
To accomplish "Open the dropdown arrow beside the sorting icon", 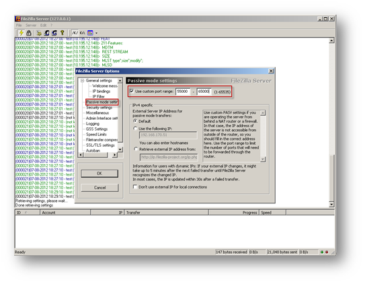I will tap(96, 33).
